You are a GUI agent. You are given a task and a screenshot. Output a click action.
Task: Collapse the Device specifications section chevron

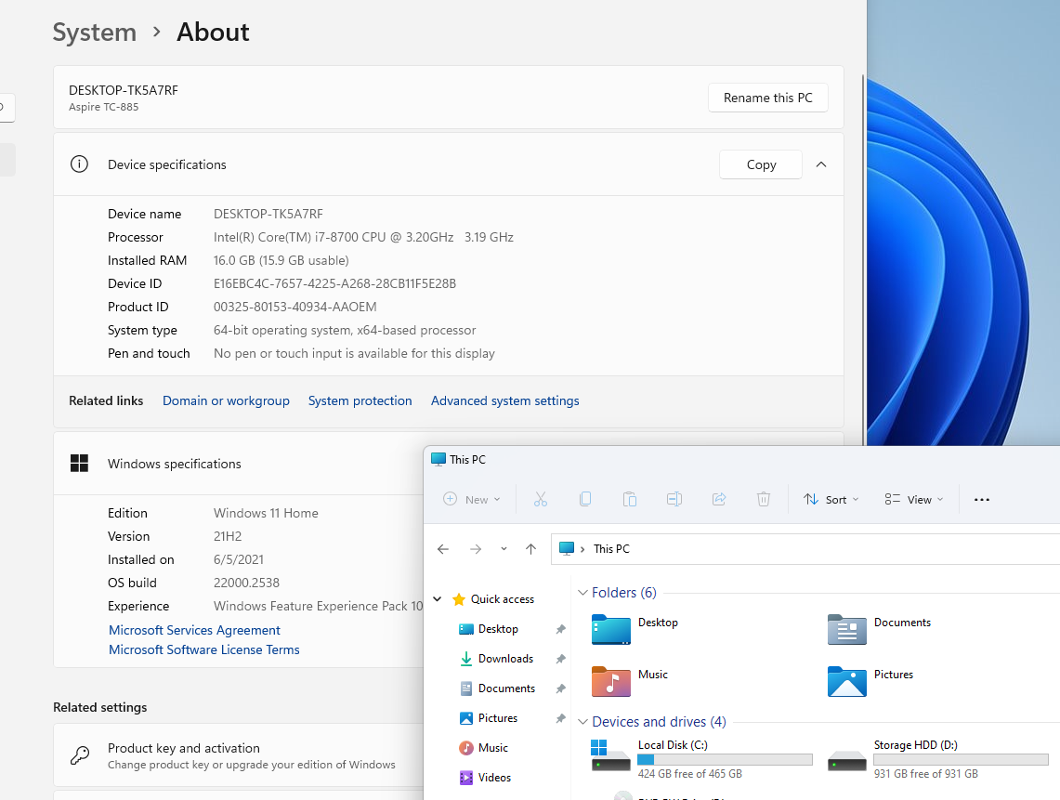point(820,164)
